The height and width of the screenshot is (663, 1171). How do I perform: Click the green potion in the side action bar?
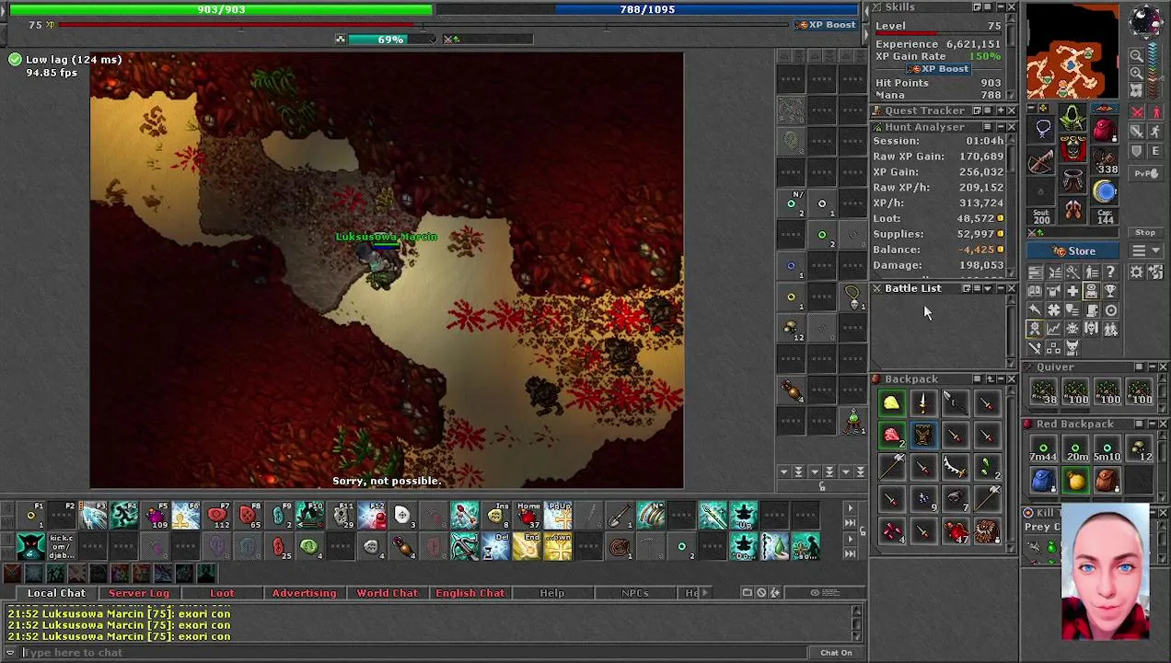853,421
